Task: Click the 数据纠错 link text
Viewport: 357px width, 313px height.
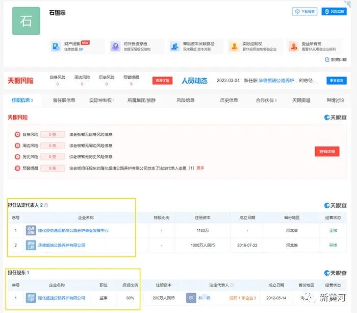Action: coord(339,60)
